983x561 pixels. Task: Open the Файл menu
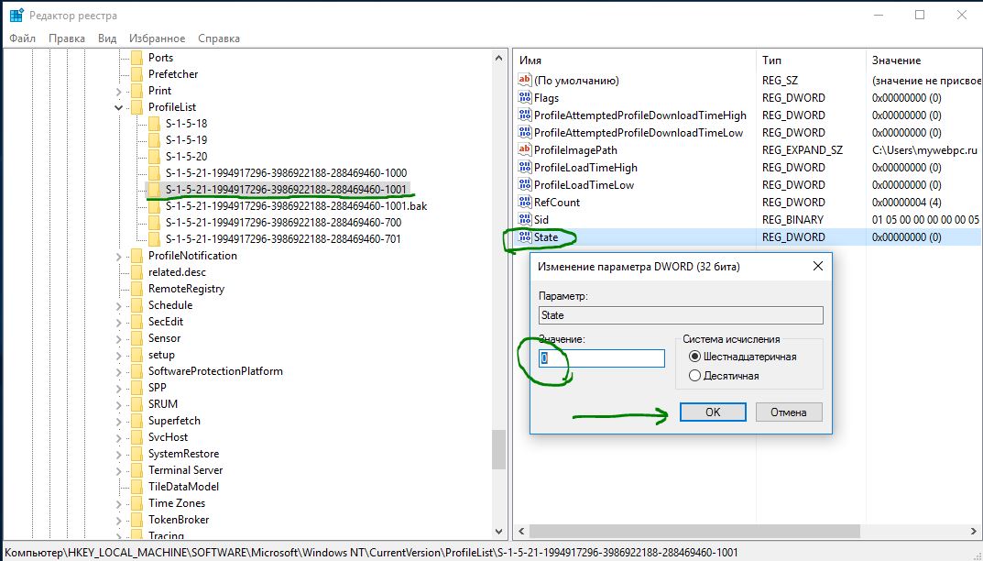23,38
